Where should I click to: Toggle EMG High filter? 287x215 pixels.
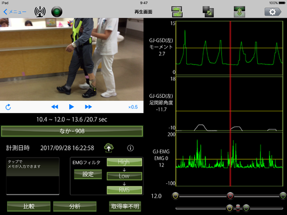pyautogui.click(x=124, y=162)
